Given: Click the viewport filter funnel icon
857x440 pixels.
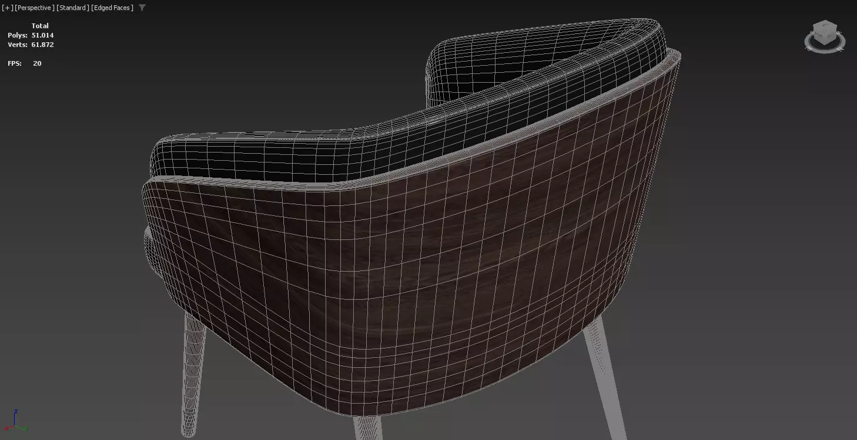Looking at the screenshot, I should pos(142,8).
